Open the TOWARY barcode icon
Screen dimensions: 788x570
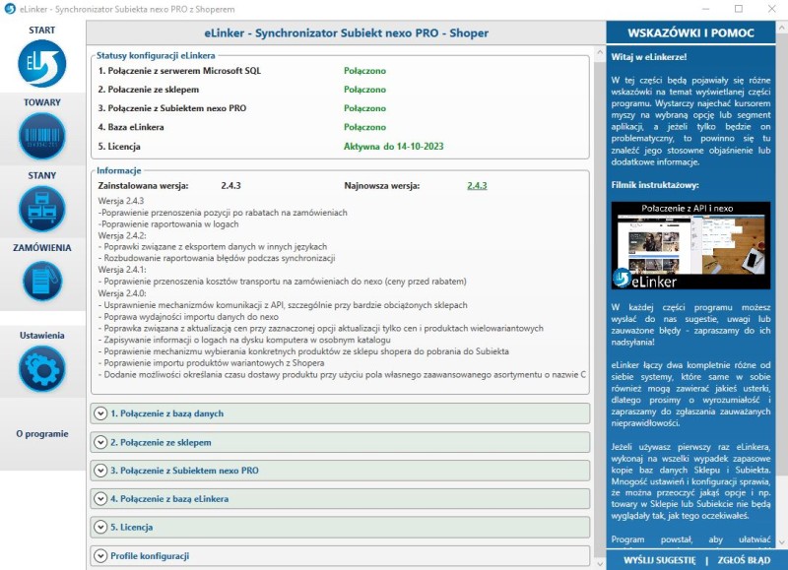tap(42, 136)
